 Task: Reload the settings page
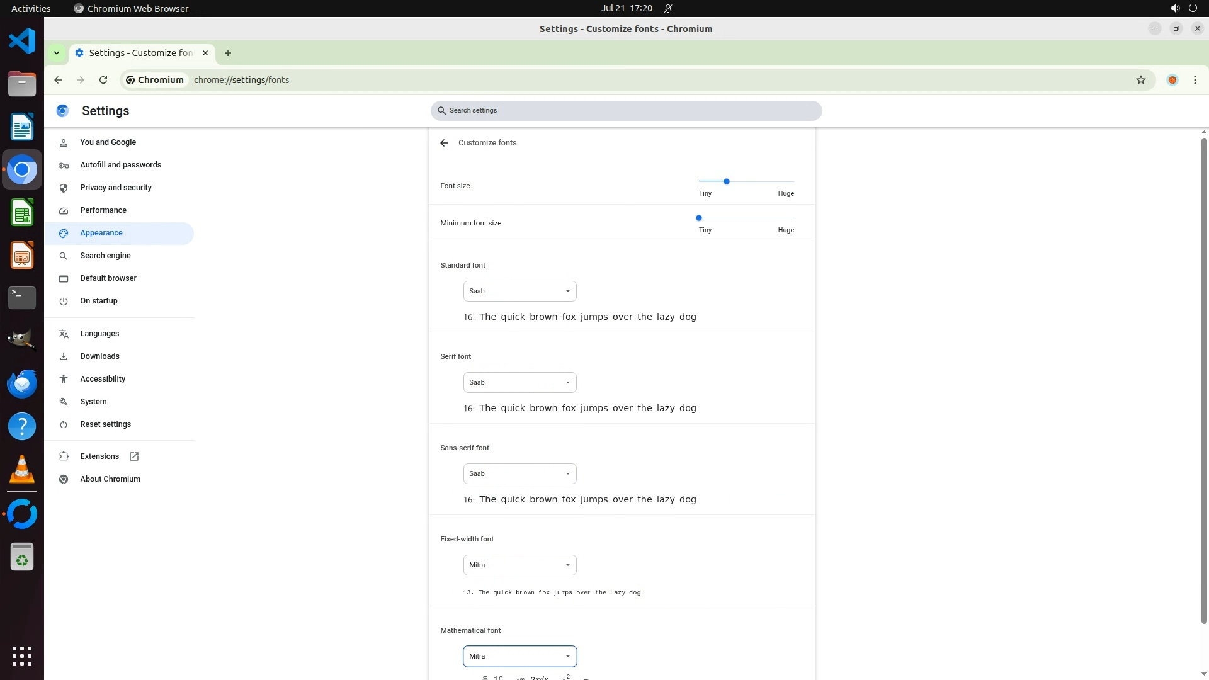(103, 80)
